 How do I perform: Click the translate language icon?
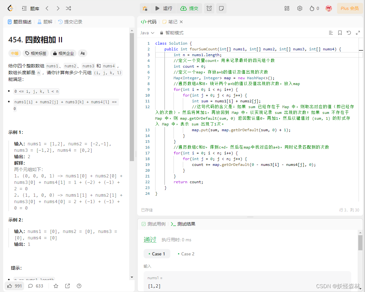pyautogui.click(x=83, y=54)
